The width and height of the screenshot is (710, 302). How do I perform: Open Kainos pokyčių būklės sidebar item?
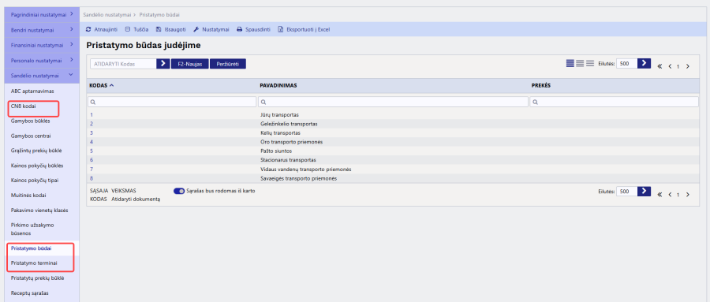pos(37,166)
